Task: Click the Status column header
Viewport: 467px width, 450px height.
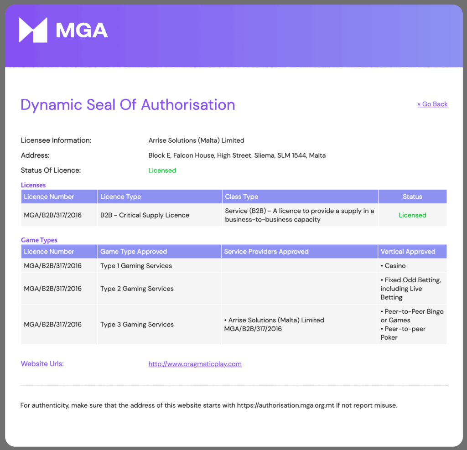Action: pyautogui.click(x=412, y=197)
